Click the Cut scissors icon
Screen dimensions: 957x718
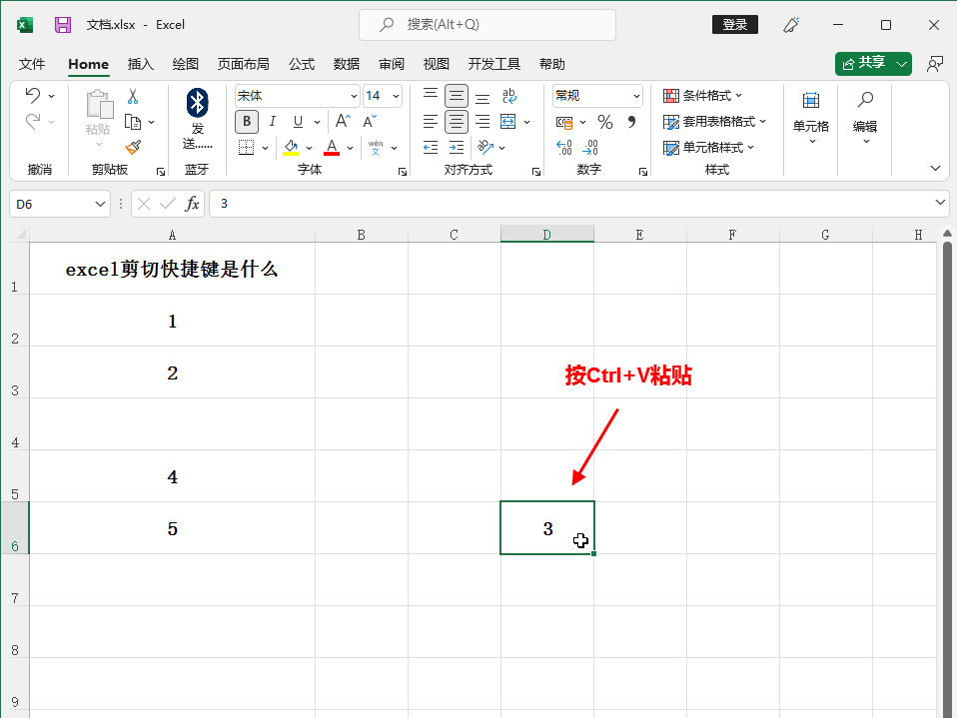point(133,96)
